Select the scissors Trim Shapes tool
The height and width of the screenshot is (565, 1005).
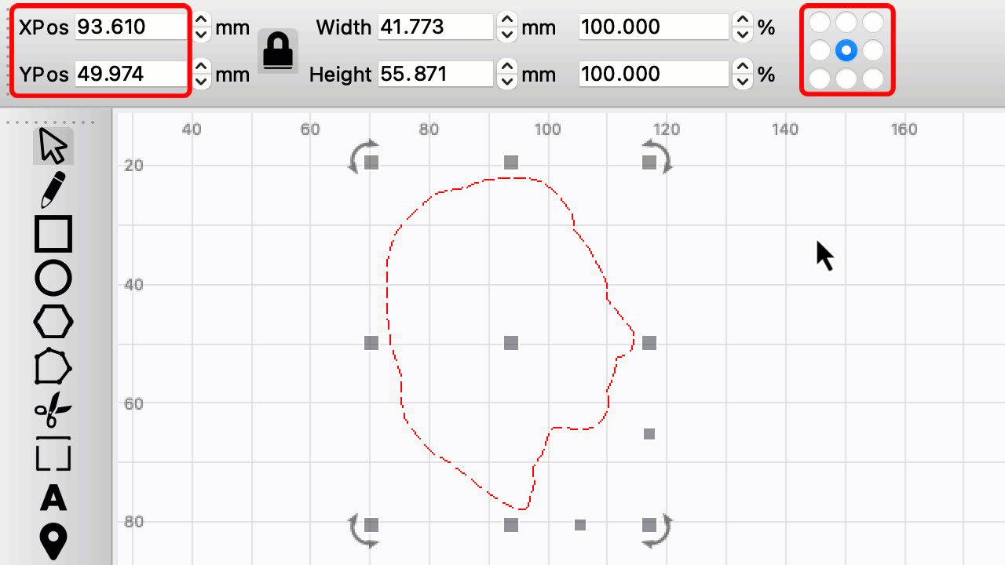point(53,410)
